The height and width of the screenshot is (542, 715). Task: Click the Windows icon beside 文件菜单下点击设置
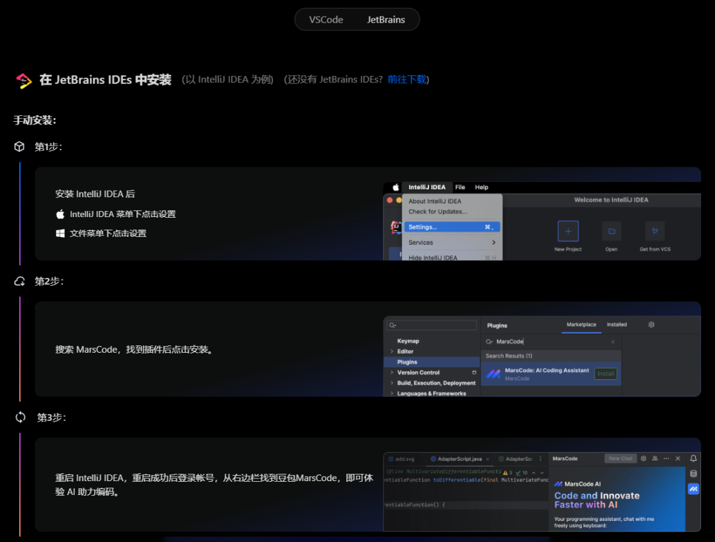click(60, 234)
